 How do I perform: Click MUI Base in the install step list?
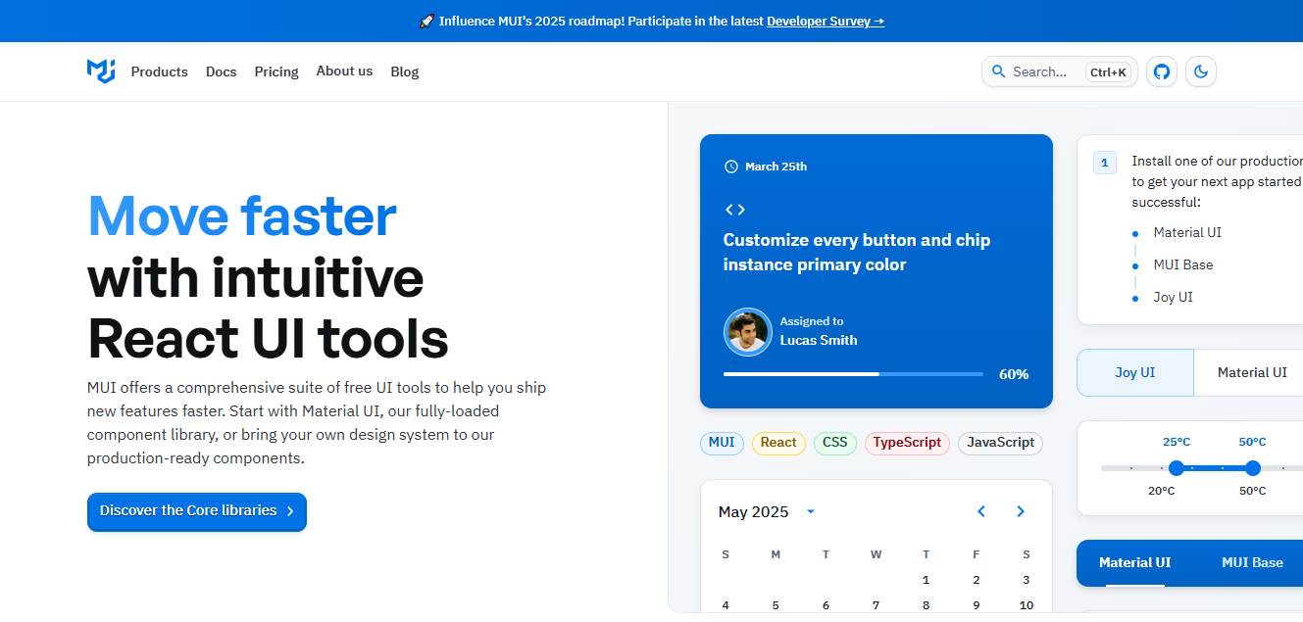point(1183,265)
